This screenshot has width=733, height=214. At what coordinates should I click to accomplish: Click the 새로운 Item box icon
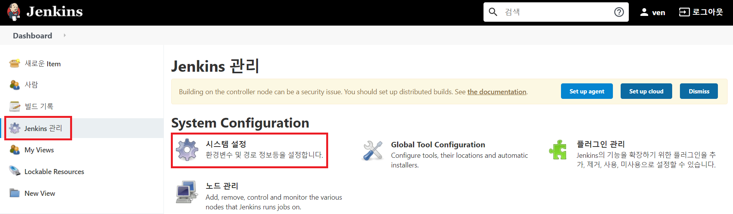pos(15,63)
